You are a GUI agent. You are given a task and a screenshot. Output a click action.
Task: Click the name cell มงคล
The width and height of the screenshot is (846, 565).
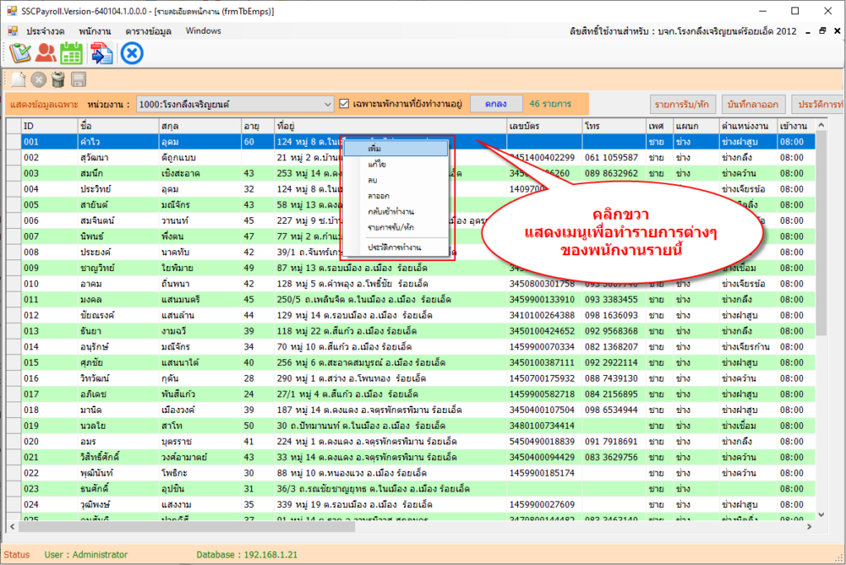118,300
